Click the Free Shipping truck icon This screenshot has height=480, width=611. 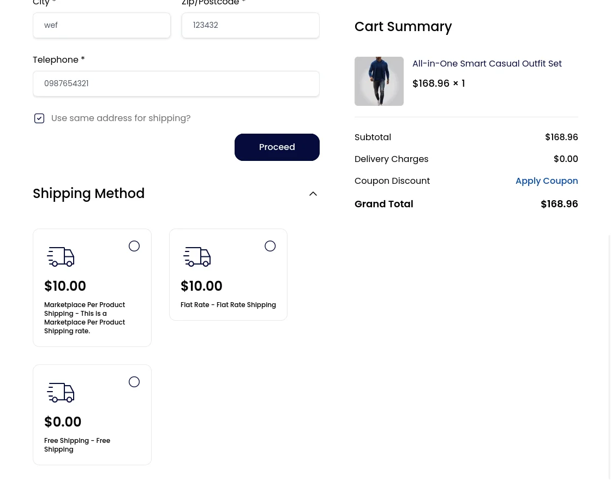(61, 392)
